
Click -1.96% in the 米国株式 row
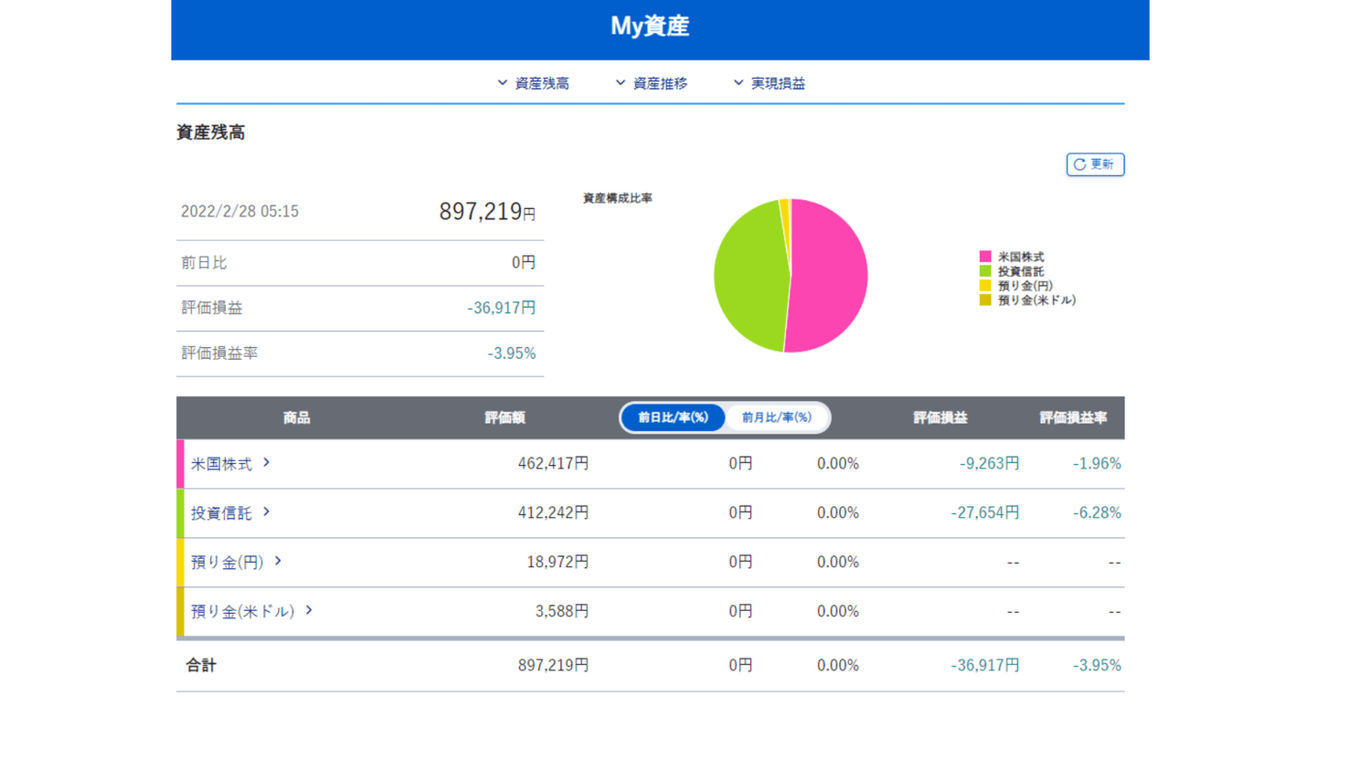[x=1097, y=464]
